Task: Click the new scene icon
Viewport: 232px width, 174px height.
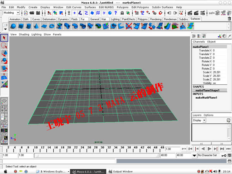Action: coord(26,13)
